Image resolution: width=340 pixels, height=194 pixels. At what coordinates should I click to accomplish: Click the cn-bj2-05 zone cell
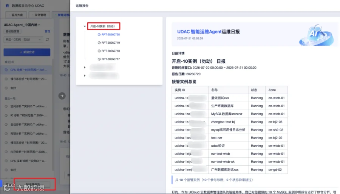[x=277, y=122]
